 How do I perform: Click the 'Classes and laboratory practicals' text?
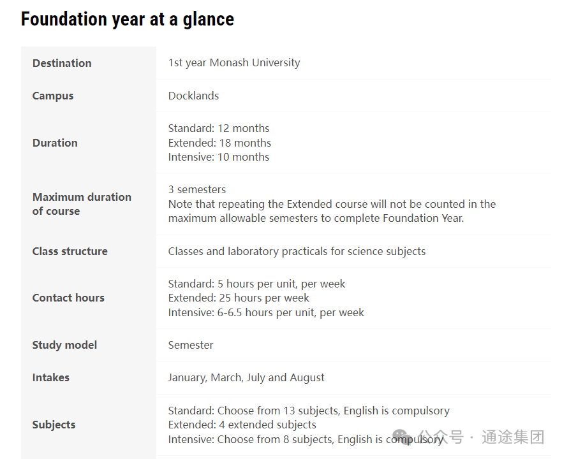click(297, 251)
